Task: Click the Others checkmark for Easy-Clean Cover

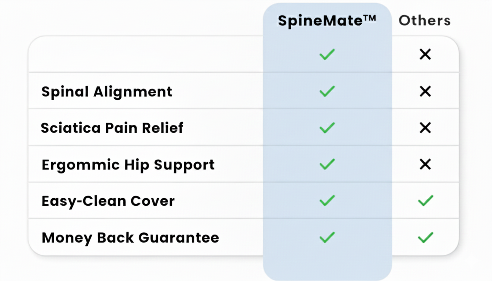Action: click(425, 201)
